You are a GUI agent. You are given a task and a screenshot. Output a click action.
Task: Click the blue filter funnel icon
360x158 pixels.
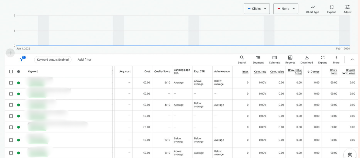(22, 59)
